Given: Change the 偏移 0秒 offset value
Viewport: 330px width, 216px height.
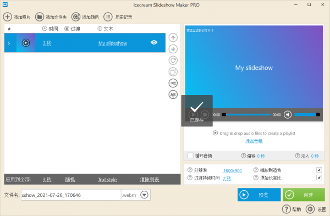Looking at the screenshot, I should [x=261, y=156].
